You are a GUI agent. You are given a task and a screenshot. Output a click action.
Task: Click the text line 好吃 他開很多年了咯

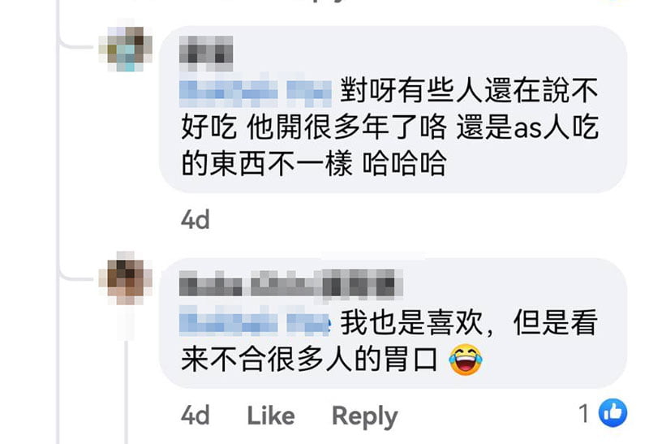314,127
